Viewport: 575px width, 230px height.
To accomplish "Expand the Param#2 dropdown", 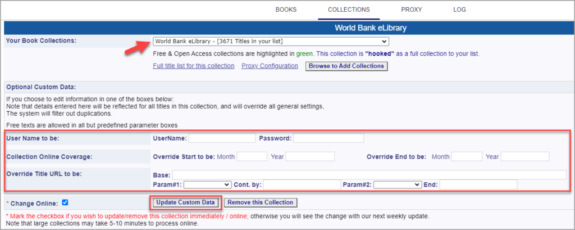I will pos(398,184).
